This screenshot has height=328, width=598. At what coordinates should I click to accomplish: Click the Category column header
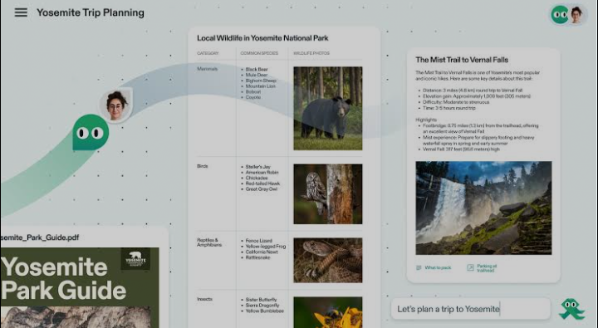point(208,53)
